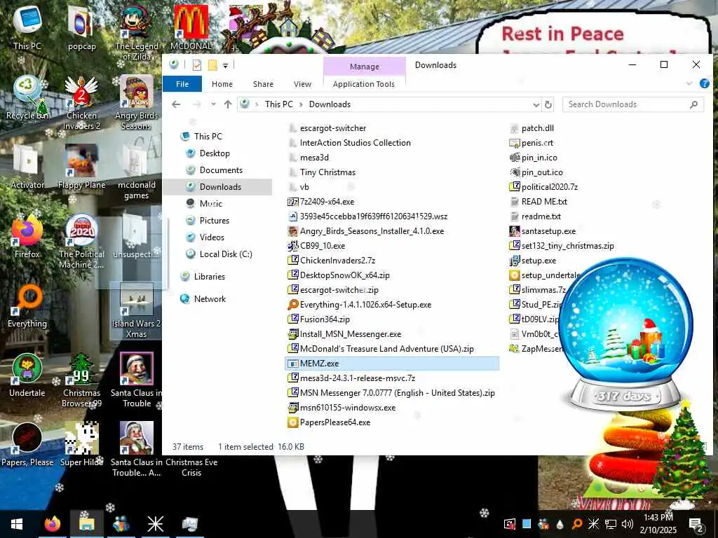Select Local Disk (C:) in navigation pane
Viewport: 718px width, 538px height.
(225, 254)
